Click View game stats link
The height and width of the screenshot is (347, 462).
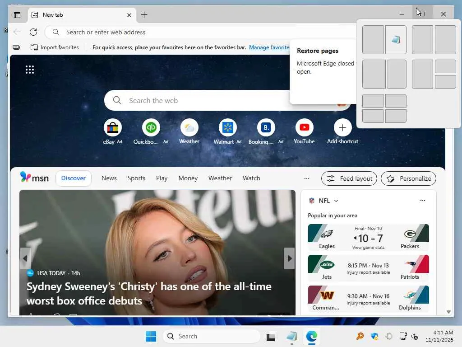point(368,248)
